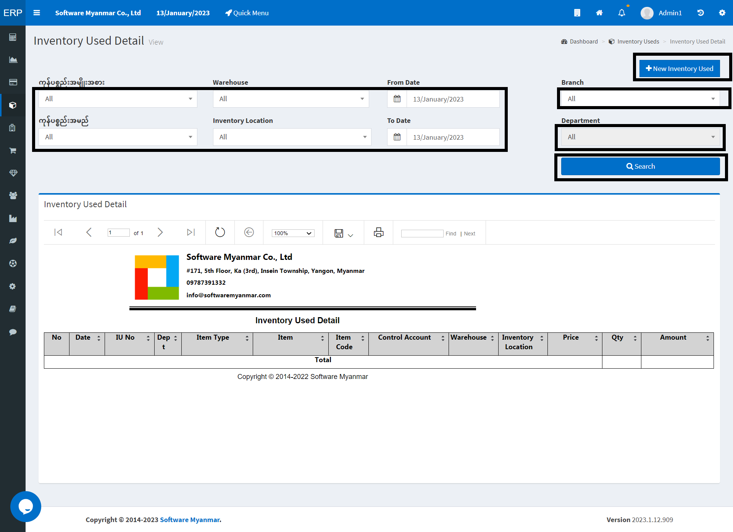Open clipboard sidebar icon
The height and width of the screenshot is (532, 733).
point(13,127)
